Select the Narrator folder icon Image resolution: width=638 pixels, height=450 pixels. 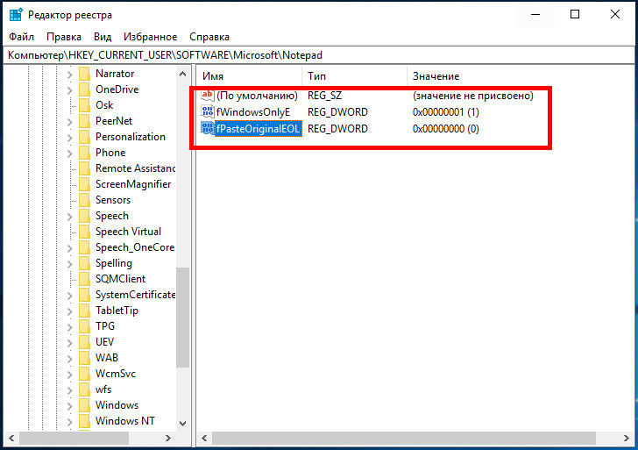pyautogui.click(x=84, y=74)
